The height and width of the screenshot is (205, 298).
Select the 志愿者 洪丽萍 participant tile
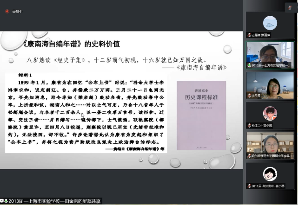270,25
